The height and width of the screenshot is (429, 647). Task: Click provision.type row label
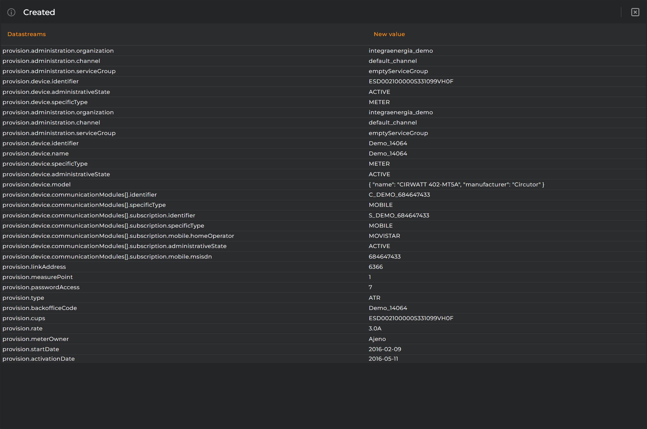(x=23, y=298)
